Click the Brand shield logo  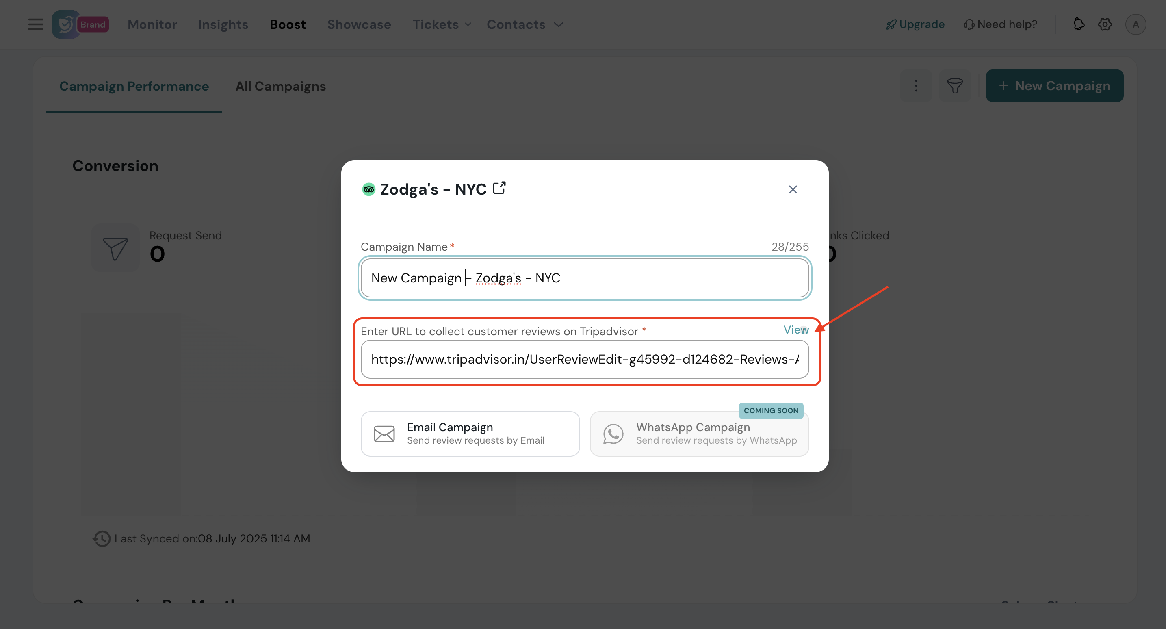pos(66,24)
